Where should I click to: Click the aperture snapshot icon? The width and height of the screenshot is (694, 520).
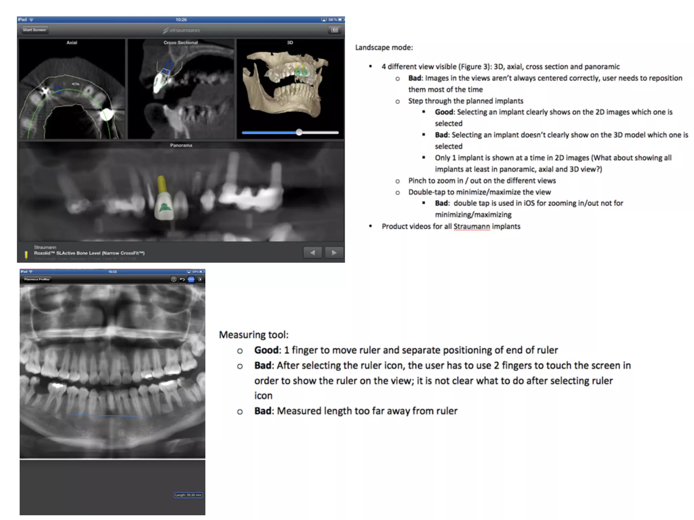coord(173,279)
